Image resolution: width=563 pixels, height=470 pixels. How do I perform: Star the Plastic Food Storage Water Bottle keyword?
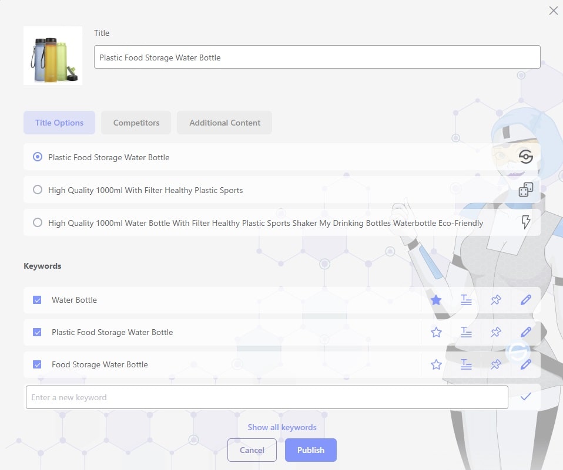[x=436, y=332]
